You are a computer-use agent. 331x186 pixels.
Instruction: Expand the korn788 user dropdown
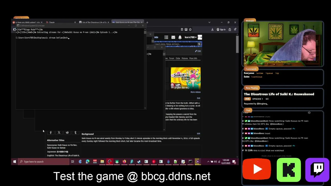[191, 37]
